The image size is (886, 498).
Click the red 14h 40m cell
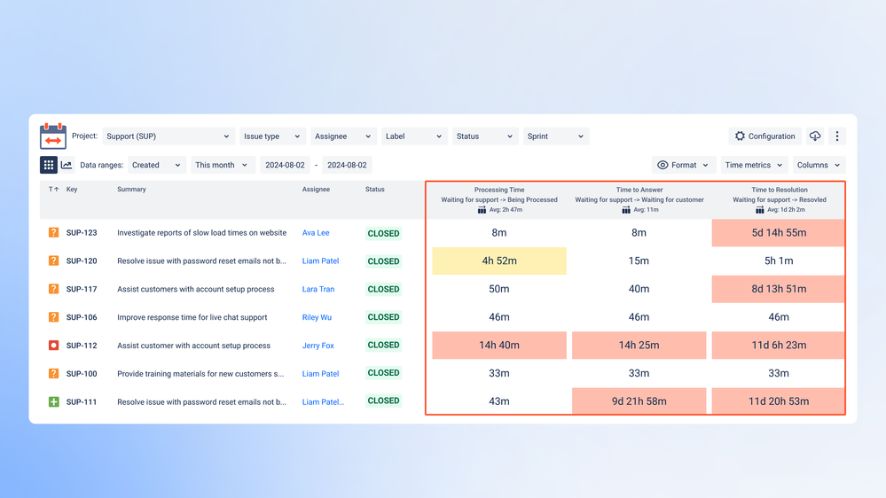[499, 345]
